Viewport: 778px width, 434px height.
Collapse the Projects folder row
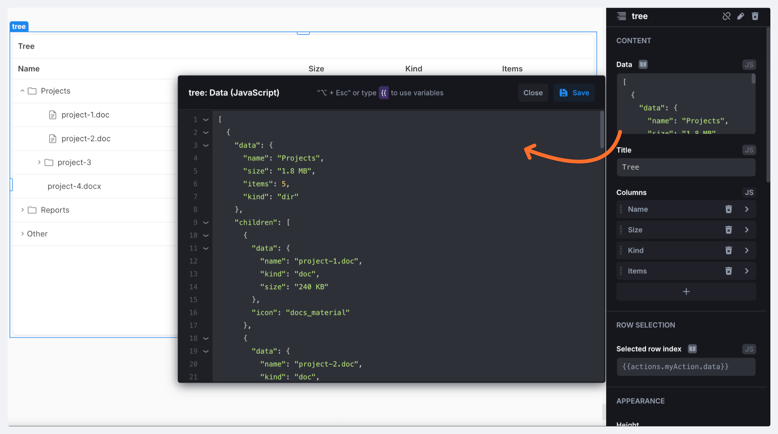(22, 91)
